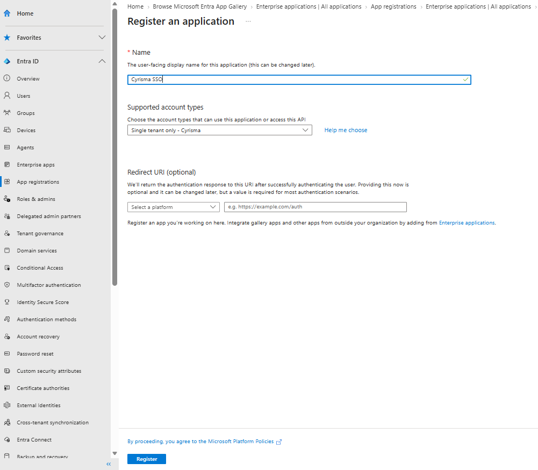
Task: Click the Overview info icon
Action: coord(7,78)
